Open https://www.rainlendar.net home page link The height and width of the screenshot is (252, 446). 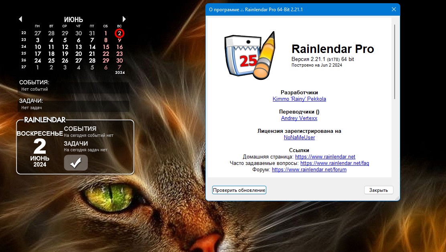[x=325, y=157]
